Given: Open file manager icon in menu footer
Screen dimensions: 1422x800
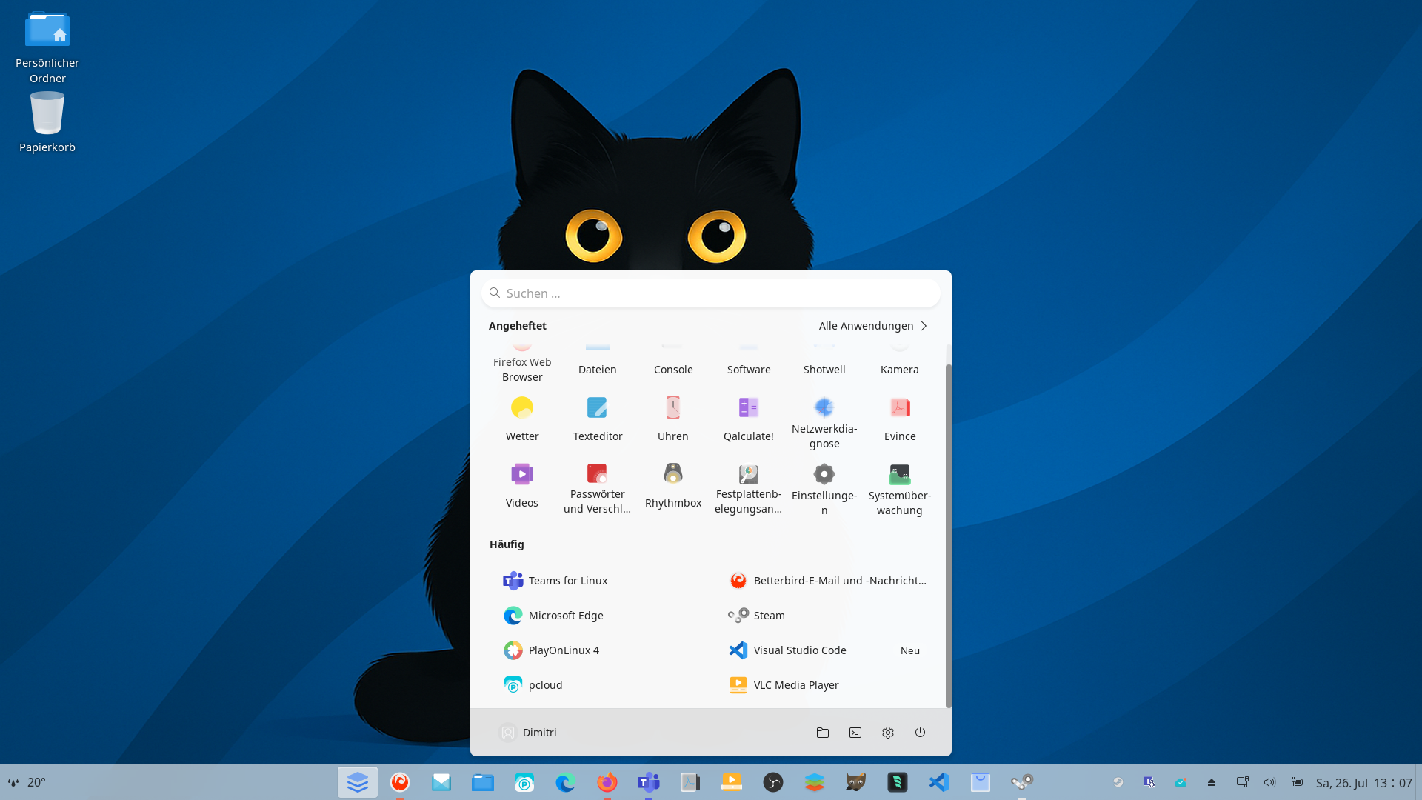Looking at the screenshot, I should pos(823,733).
